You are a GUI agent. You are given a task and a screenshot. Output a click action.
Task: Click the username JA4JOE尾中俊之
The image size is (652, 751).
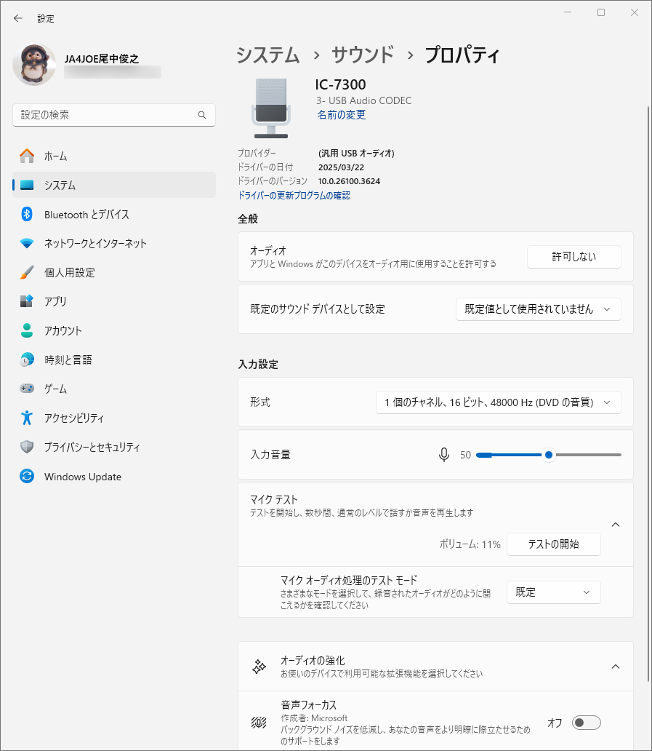102,58
